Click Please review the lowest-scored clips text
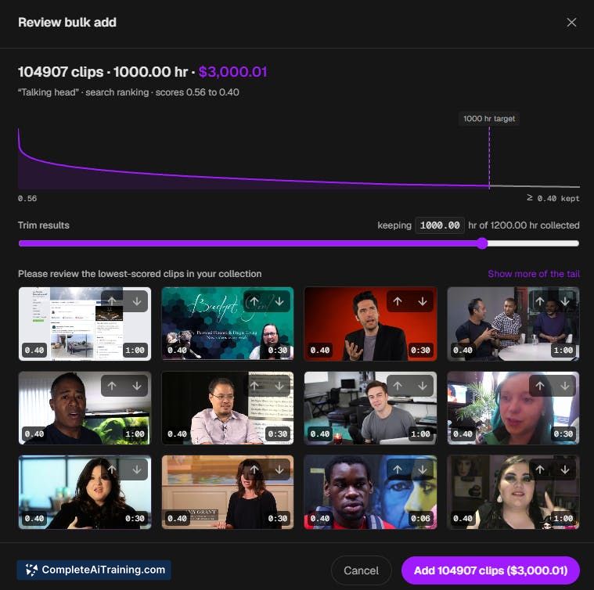Screen dimensions: 594x590 (x=140, y=274)
